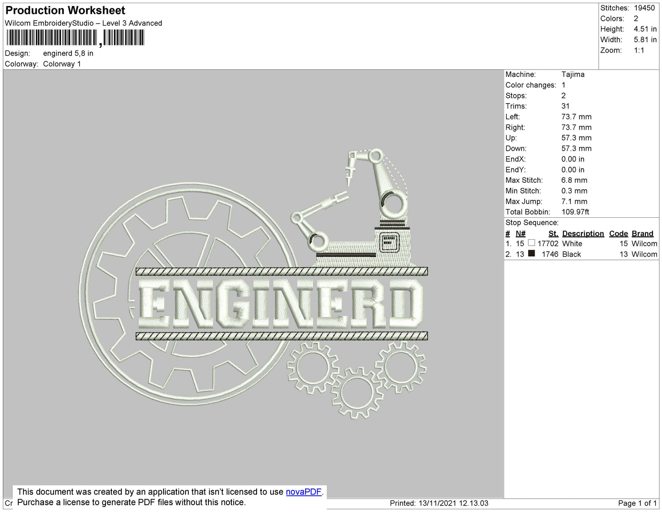Viewport: 662px width, 512px height.
Task: Select the Down value '57.3 mm'
Action: pos(576,148)
